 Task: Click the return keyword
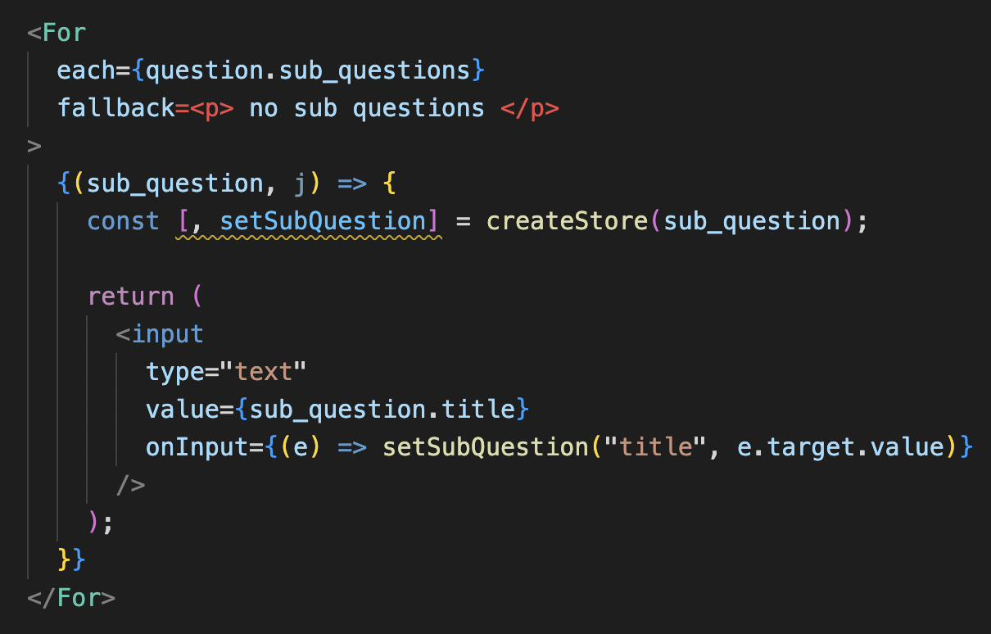click(131, 297)
